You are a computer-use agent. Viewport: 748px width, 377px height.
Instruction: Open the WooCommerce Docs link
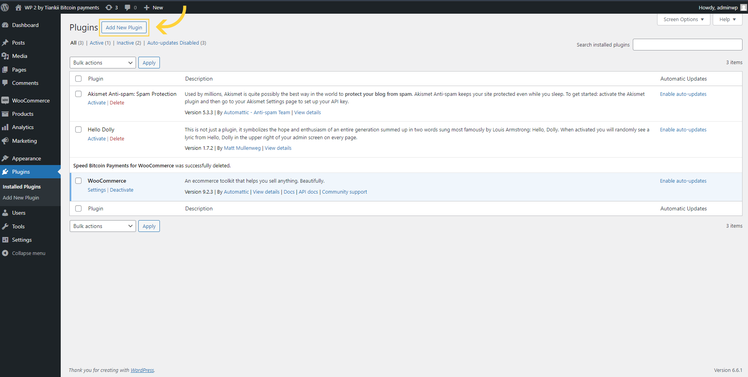pyautogui.click(x=289, y=192)
